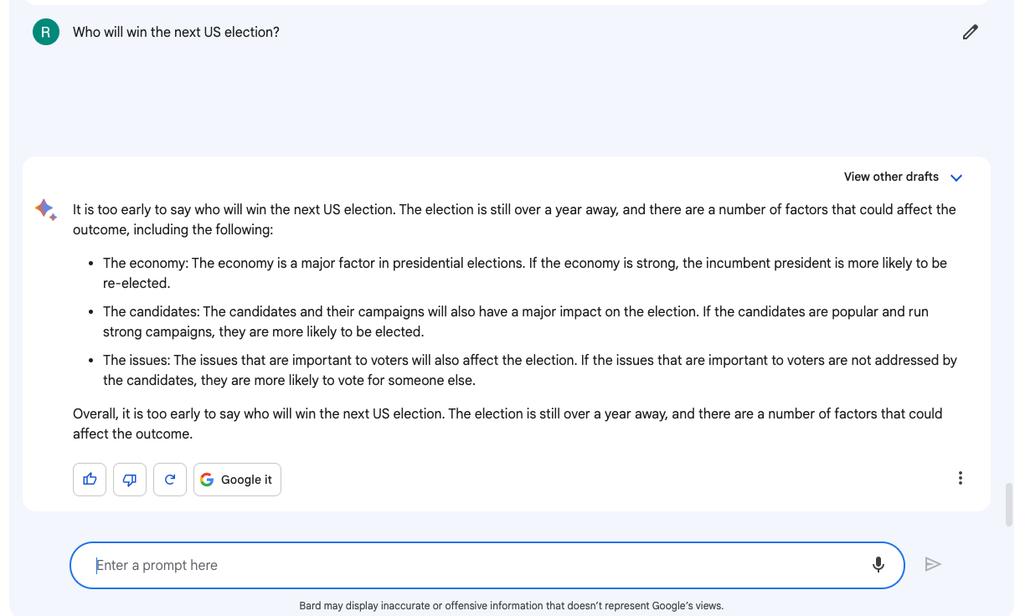Click the pencil icon to edit prompt
Screen dimensions: 1020x616
[970, 33]
